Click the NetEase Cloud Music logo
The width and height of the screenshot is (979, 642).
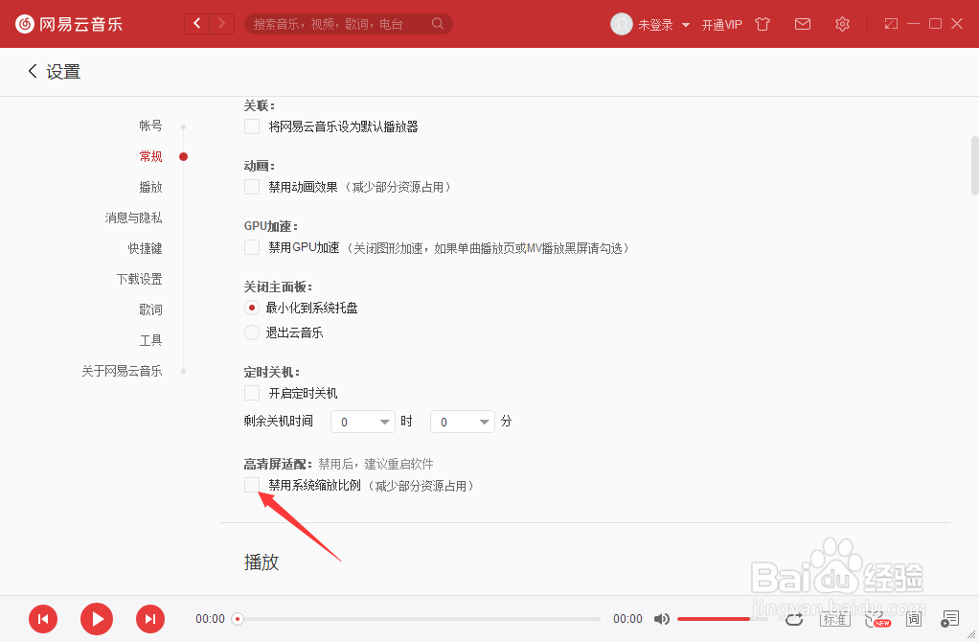[67, 24]
